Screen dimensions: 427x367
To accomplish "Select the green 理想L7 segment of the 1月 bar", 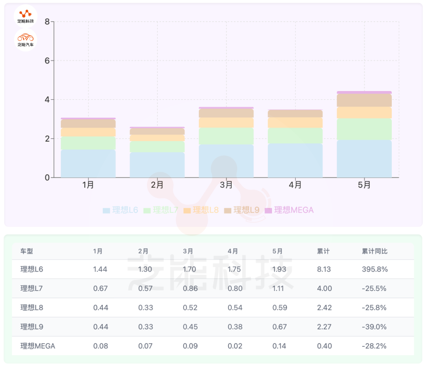I will coord(88,143).
